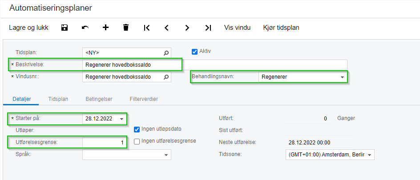This screenshot has width=420, height=180.
Task: Open the Betingelser tab
Action: (x=99, y=99)
